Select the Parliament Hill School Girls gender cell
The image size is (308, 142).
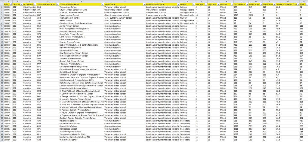click(x=226, y=124)
